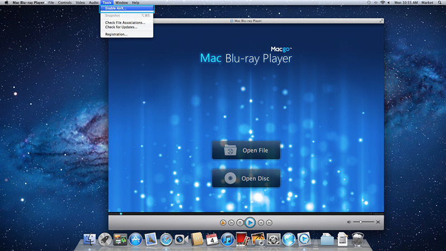Click the Open Disc button
Screen dimensions: 446x251
(246, 178)
